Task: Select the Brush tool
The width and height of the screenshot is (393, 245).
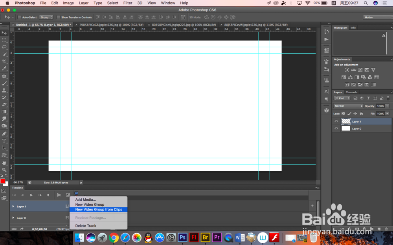Action: (x=4, y=83)
